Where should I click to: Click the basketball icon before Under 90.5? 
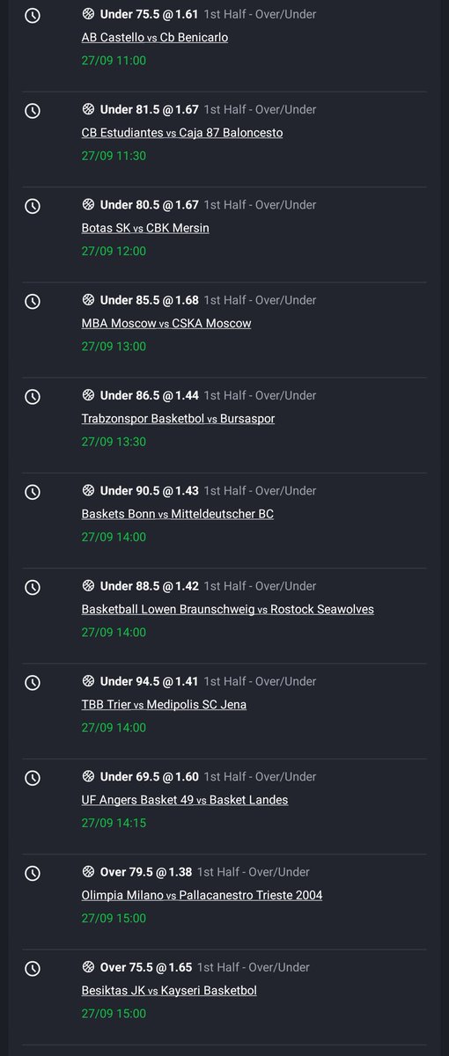88,490
